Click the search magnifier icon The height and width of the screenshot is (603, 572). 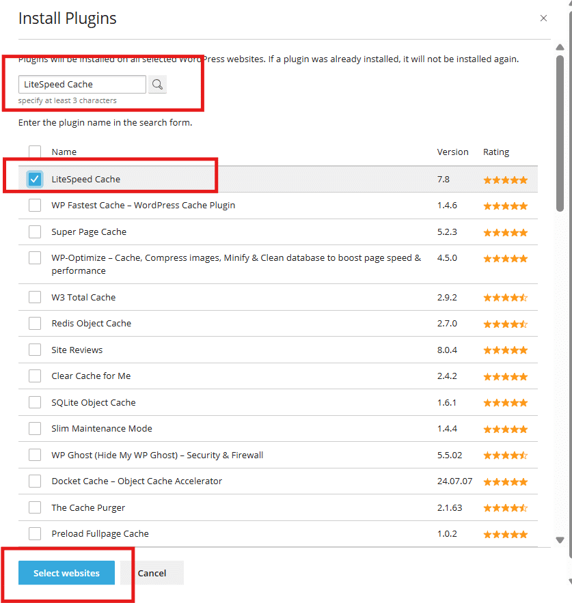[x=156, y=84]
